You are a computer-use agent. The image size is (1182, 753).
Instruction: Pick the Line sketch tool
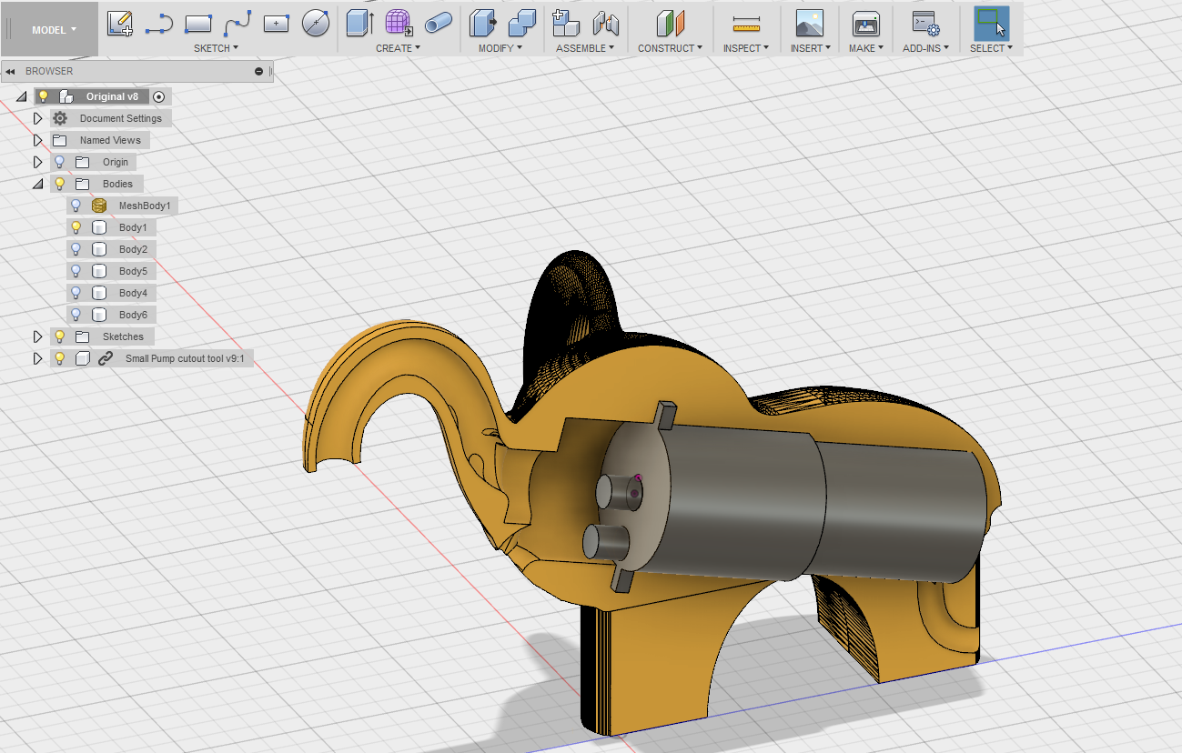[159, 23]
